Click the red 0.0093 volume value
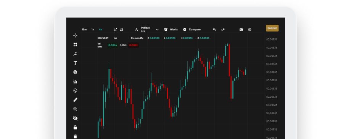Screen dimensions: 351x139 coord(134,45)
